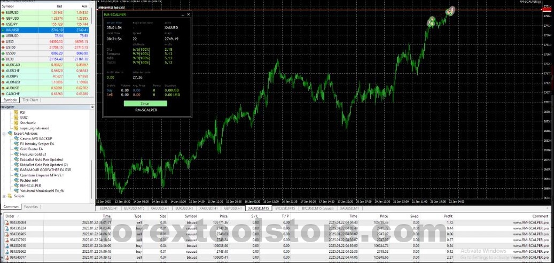The image size is (554, 263).
Task: Select the AUDNZD row in Market Watch
Action: pos(44,82)
